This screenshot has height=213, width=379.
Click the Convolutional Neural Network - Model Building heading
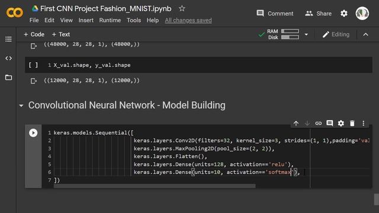pyautogui.click(x=127, y=105)
